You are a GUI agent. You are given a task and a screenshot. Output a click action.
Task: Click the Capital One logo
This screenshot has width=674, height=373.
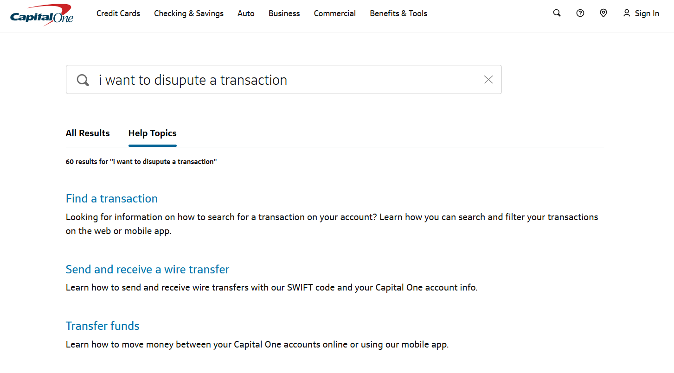pos(42,15)
